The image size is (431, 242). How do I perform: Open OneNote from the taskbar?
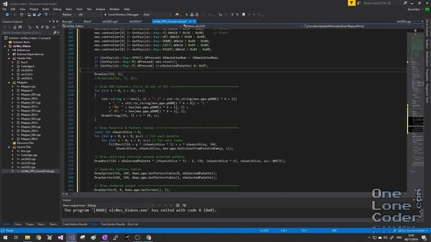[105, 237]
